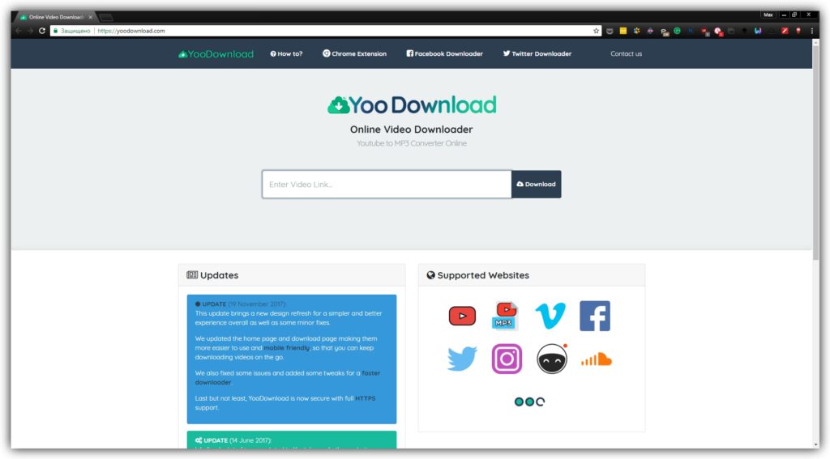Click the dark Download button
830x459 pixels.
(x=537, y=184)
